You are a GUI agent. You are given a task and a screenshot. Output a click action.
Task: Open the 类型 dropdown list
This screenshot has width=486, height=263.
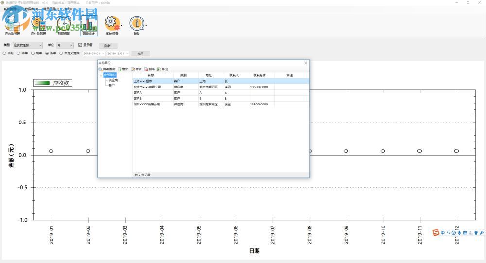pyautogui.click(x=28, y=45)
